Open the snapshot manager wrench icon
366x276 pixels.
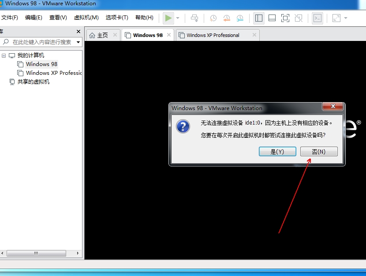tap(240, 18)
